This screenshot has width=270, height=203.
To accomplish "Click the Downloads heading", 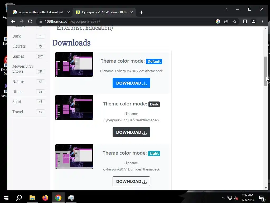I will (71, 43).
